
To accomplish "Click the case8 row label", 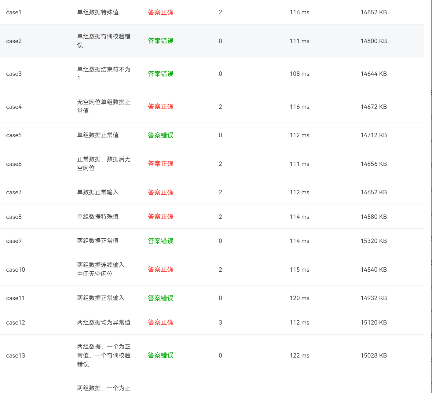I will 14,217.
